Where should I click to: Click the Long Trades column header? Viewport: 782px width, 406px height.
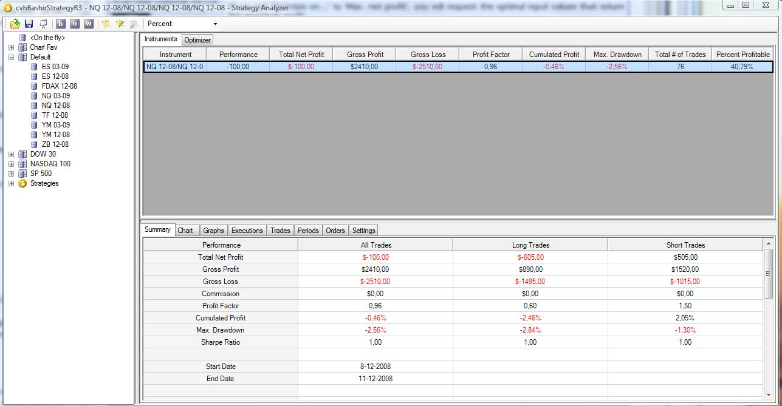pyautogui.click(x=530, y=245)
